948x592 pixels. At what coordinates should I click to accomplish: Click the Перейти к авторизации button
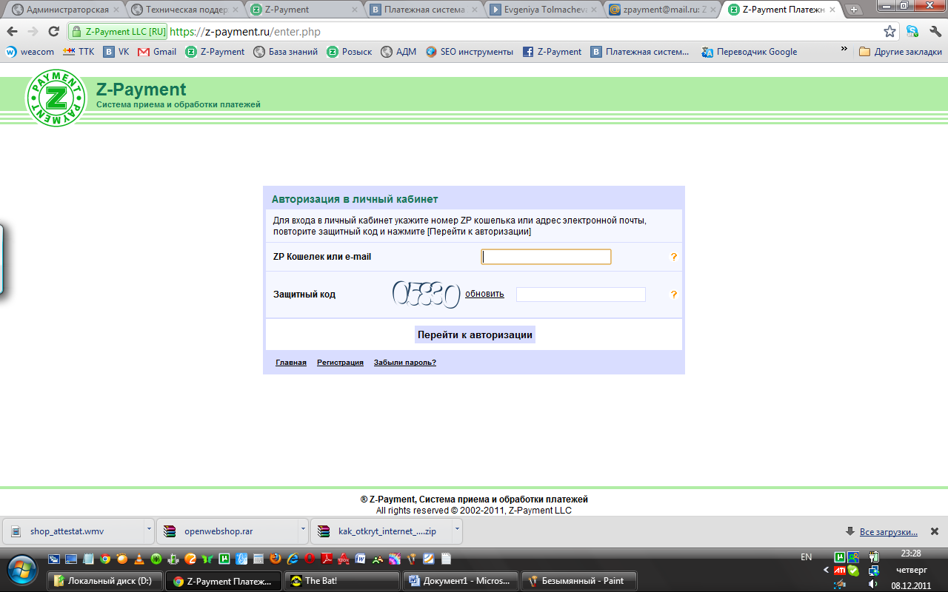(x=475, y=334)
